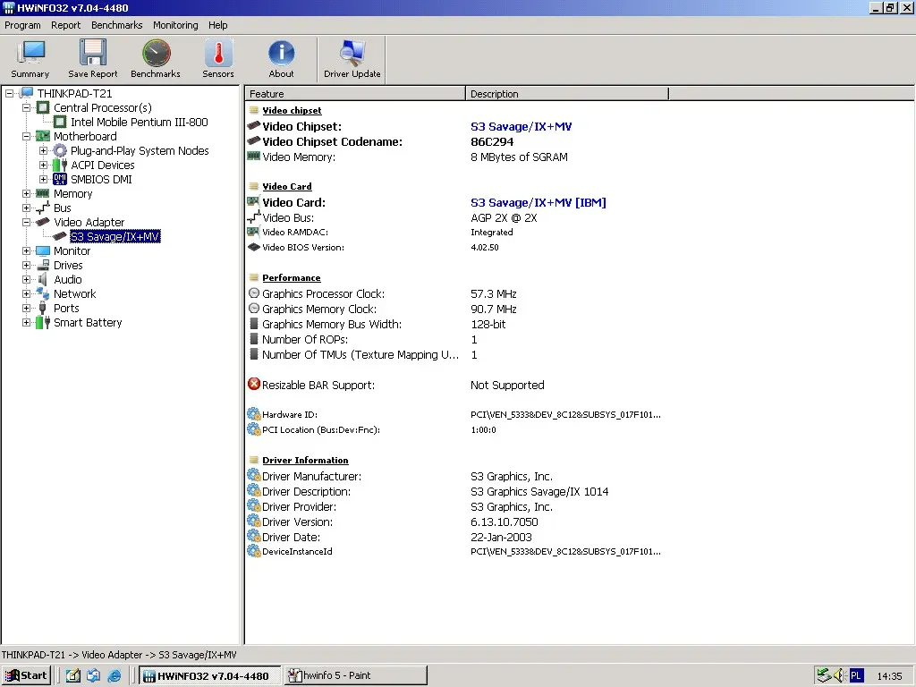Expand the ACPI Devices branch
The image size is (916, 687).
click(43, 165)
